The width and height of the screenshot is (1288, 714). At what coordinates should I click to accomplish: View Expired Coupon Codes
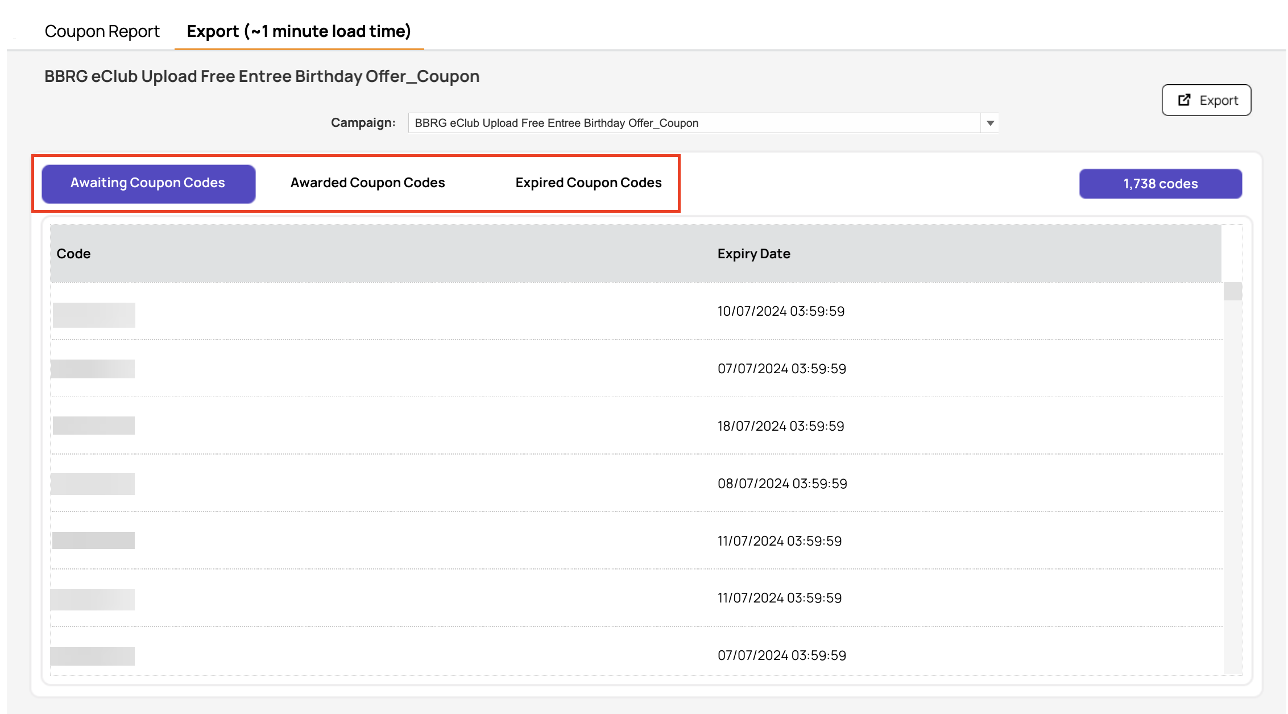[x=589, y=183]
